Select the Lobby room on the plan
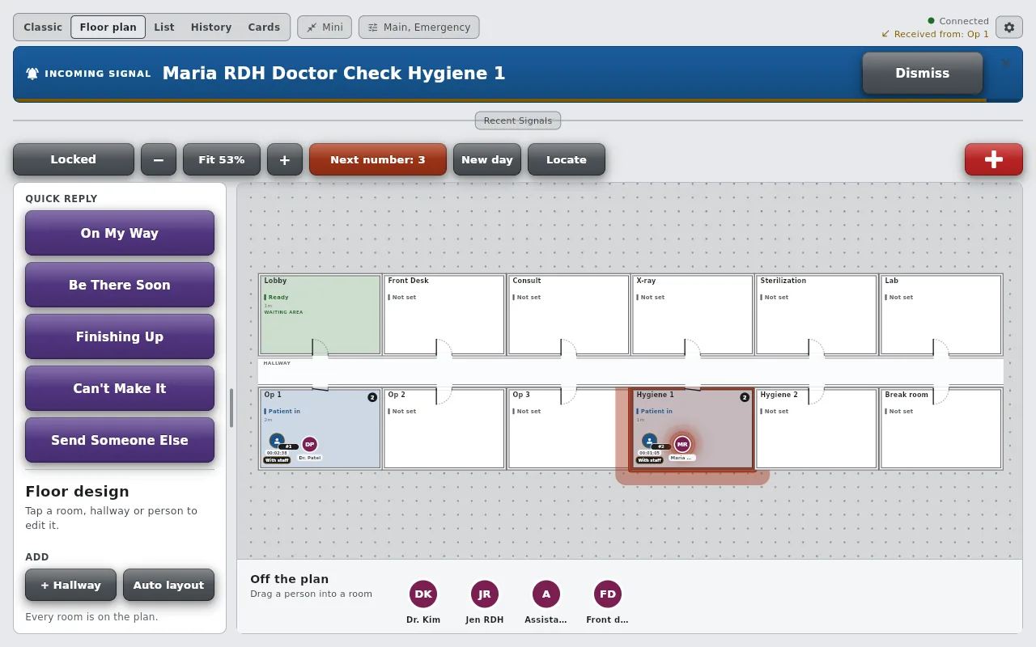 tap(321, 315)
